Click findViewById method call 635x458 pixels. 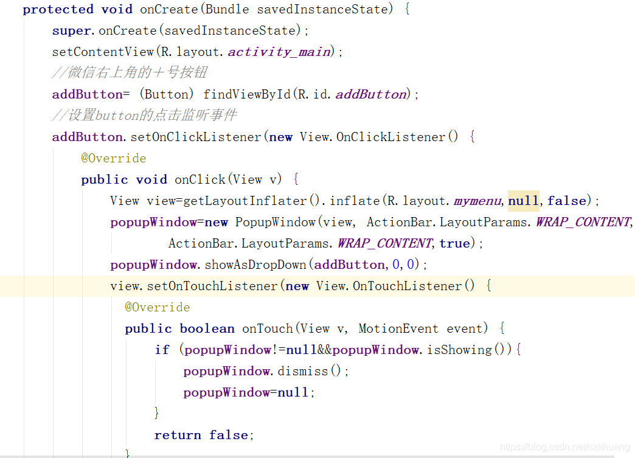[x=247, y=94]
